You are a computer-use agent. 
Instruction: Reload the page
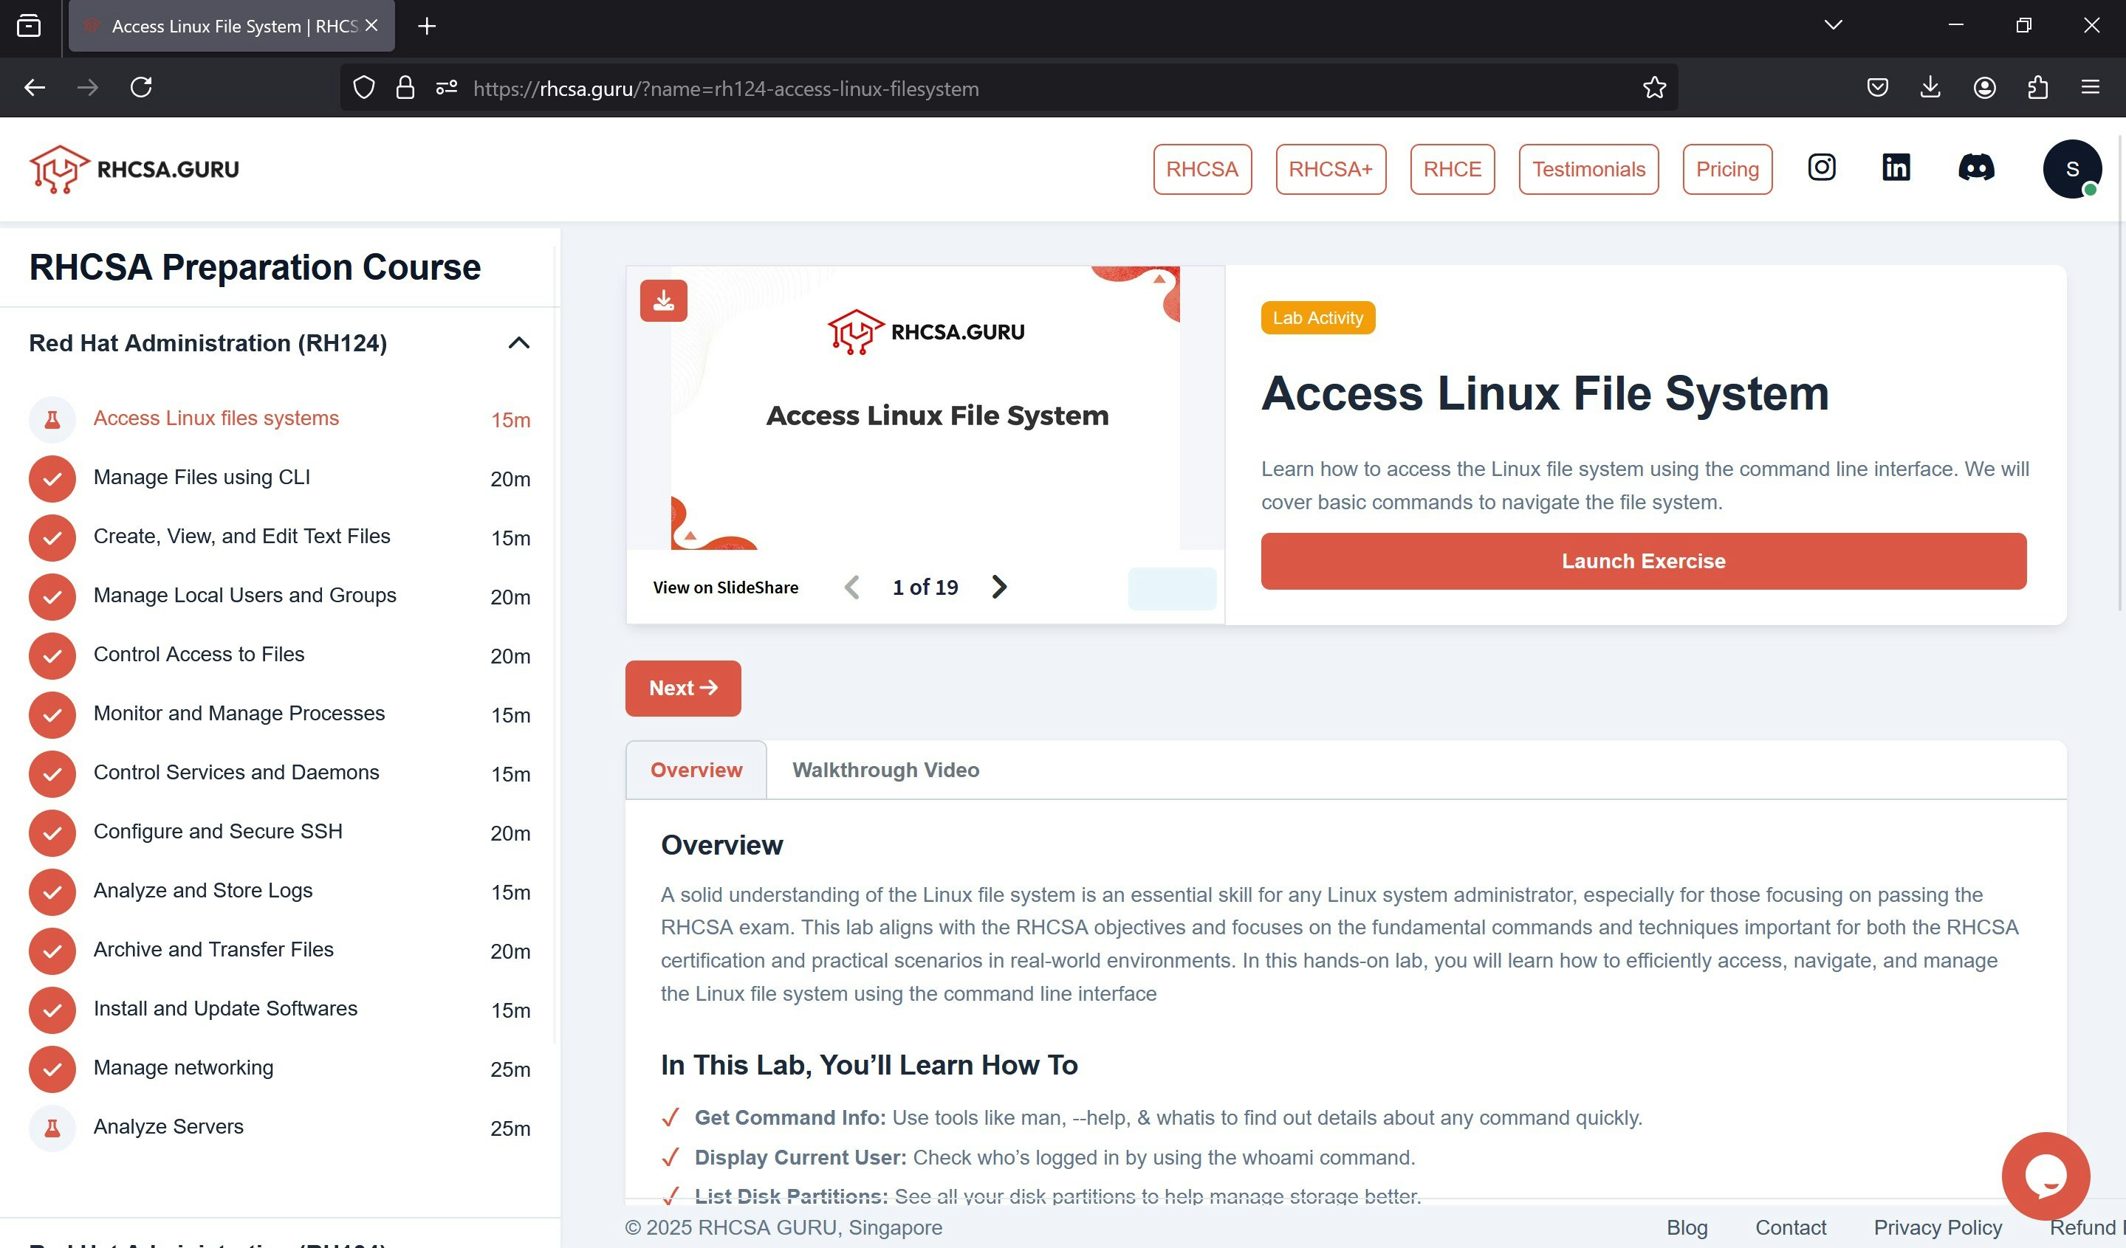pyautogui.click(x=141, y=87)
